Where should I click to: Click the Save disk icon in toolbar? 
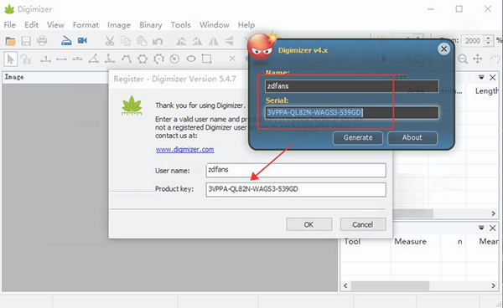[26, 41]
